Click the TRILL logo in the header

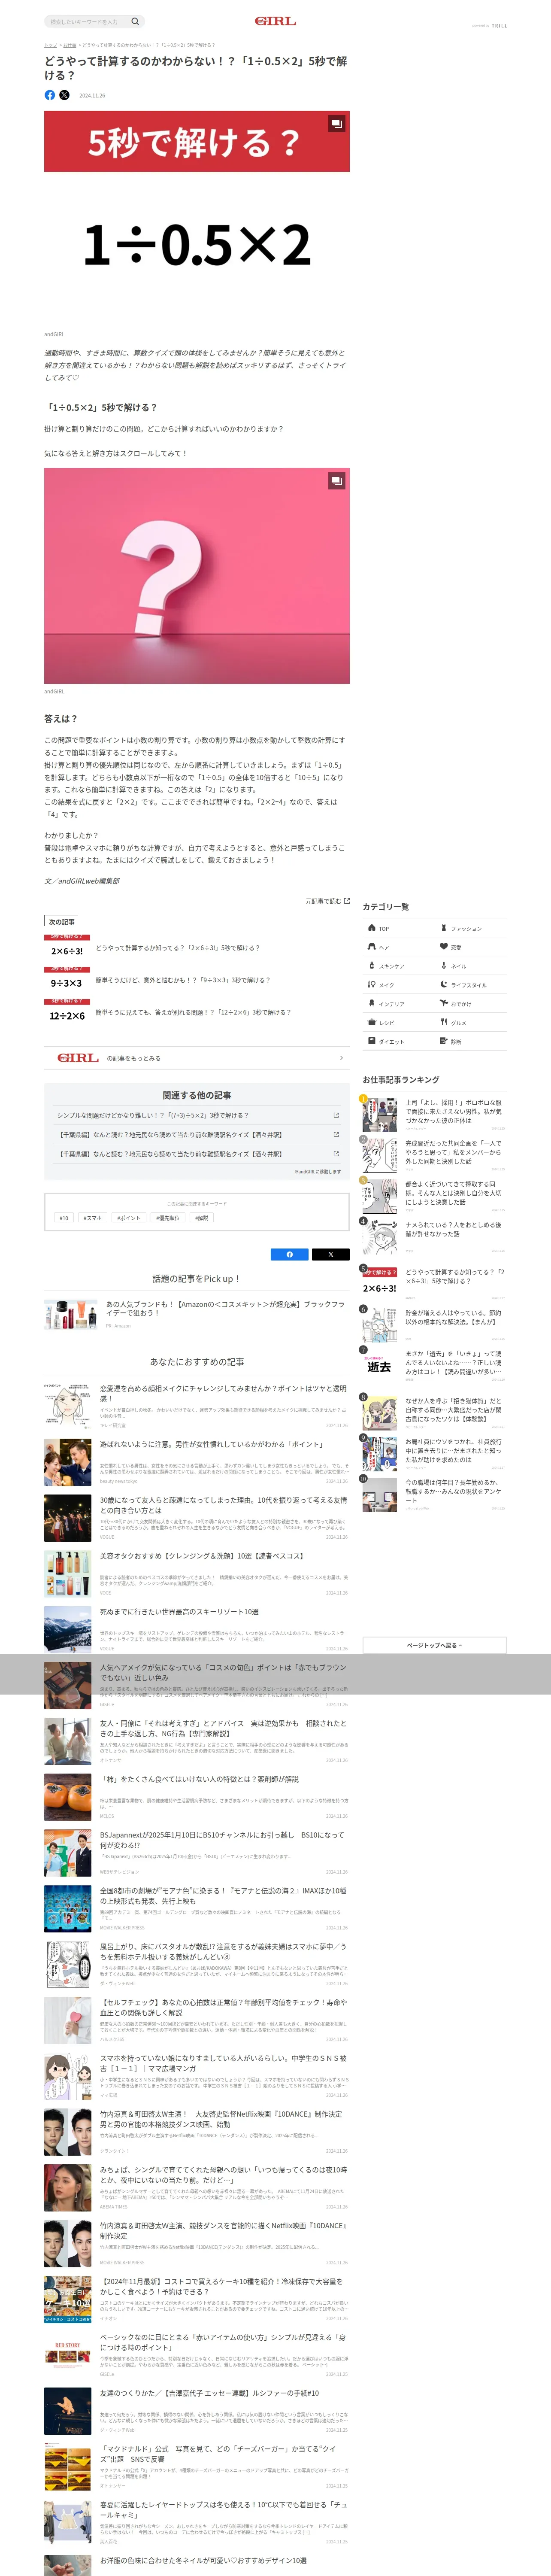(x=499, y=26)
